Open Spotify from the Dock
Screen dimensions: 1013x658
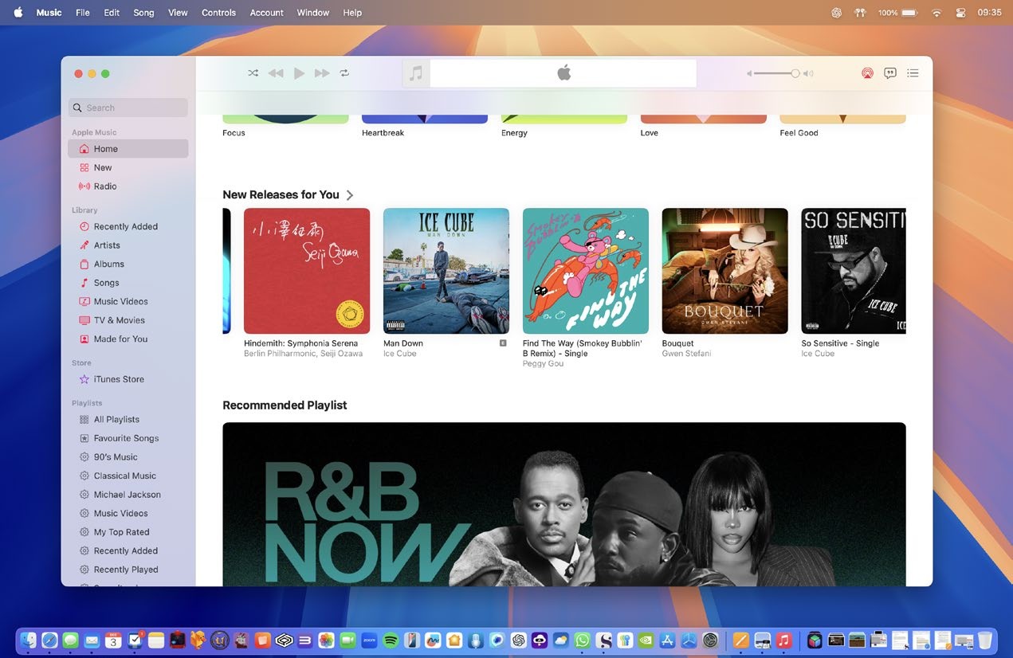[391, 640]
